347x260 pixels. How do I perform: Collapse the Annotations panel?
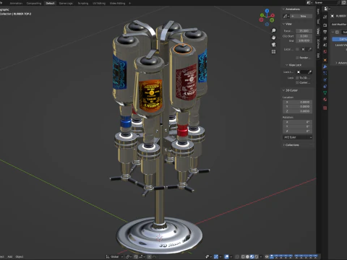click(x=283, y=9)
